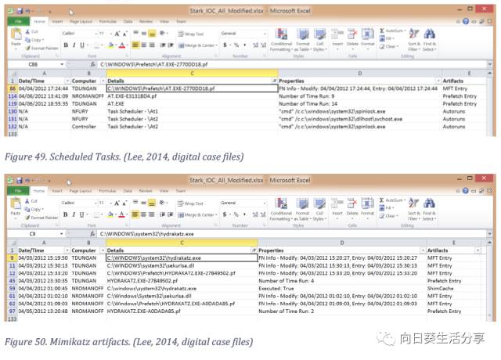Click Sort & Filter in the Figure 49 window
This screenshot has height=360, width=501.
414,40
